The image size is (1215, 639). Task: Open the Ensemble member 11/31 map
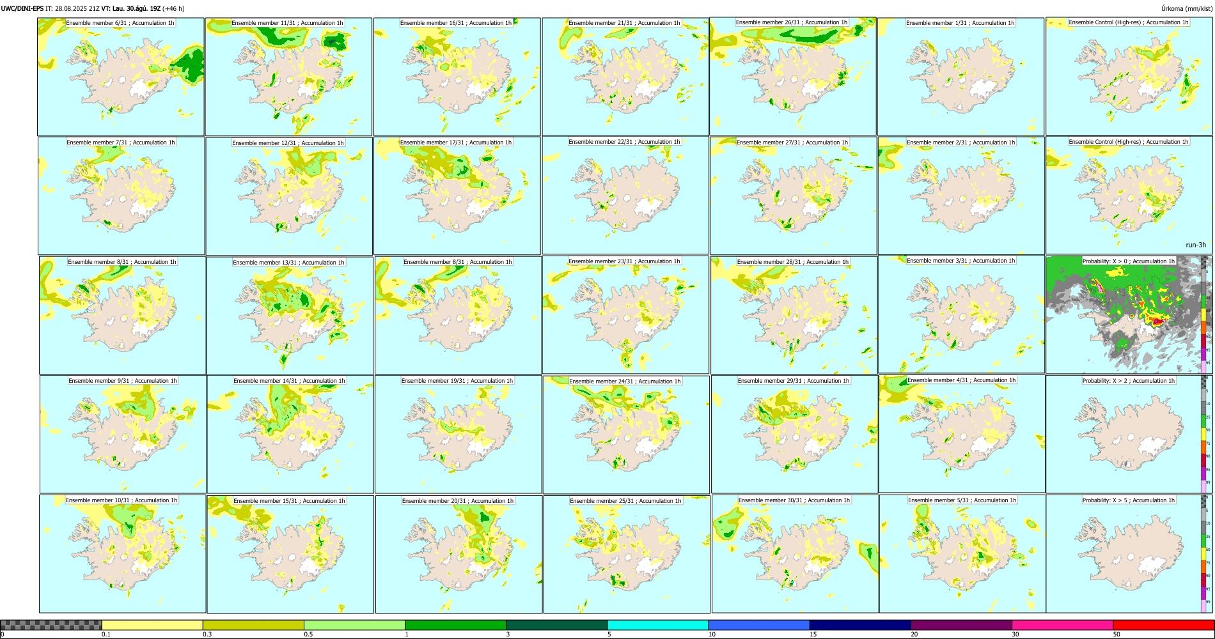coord(288,77)
